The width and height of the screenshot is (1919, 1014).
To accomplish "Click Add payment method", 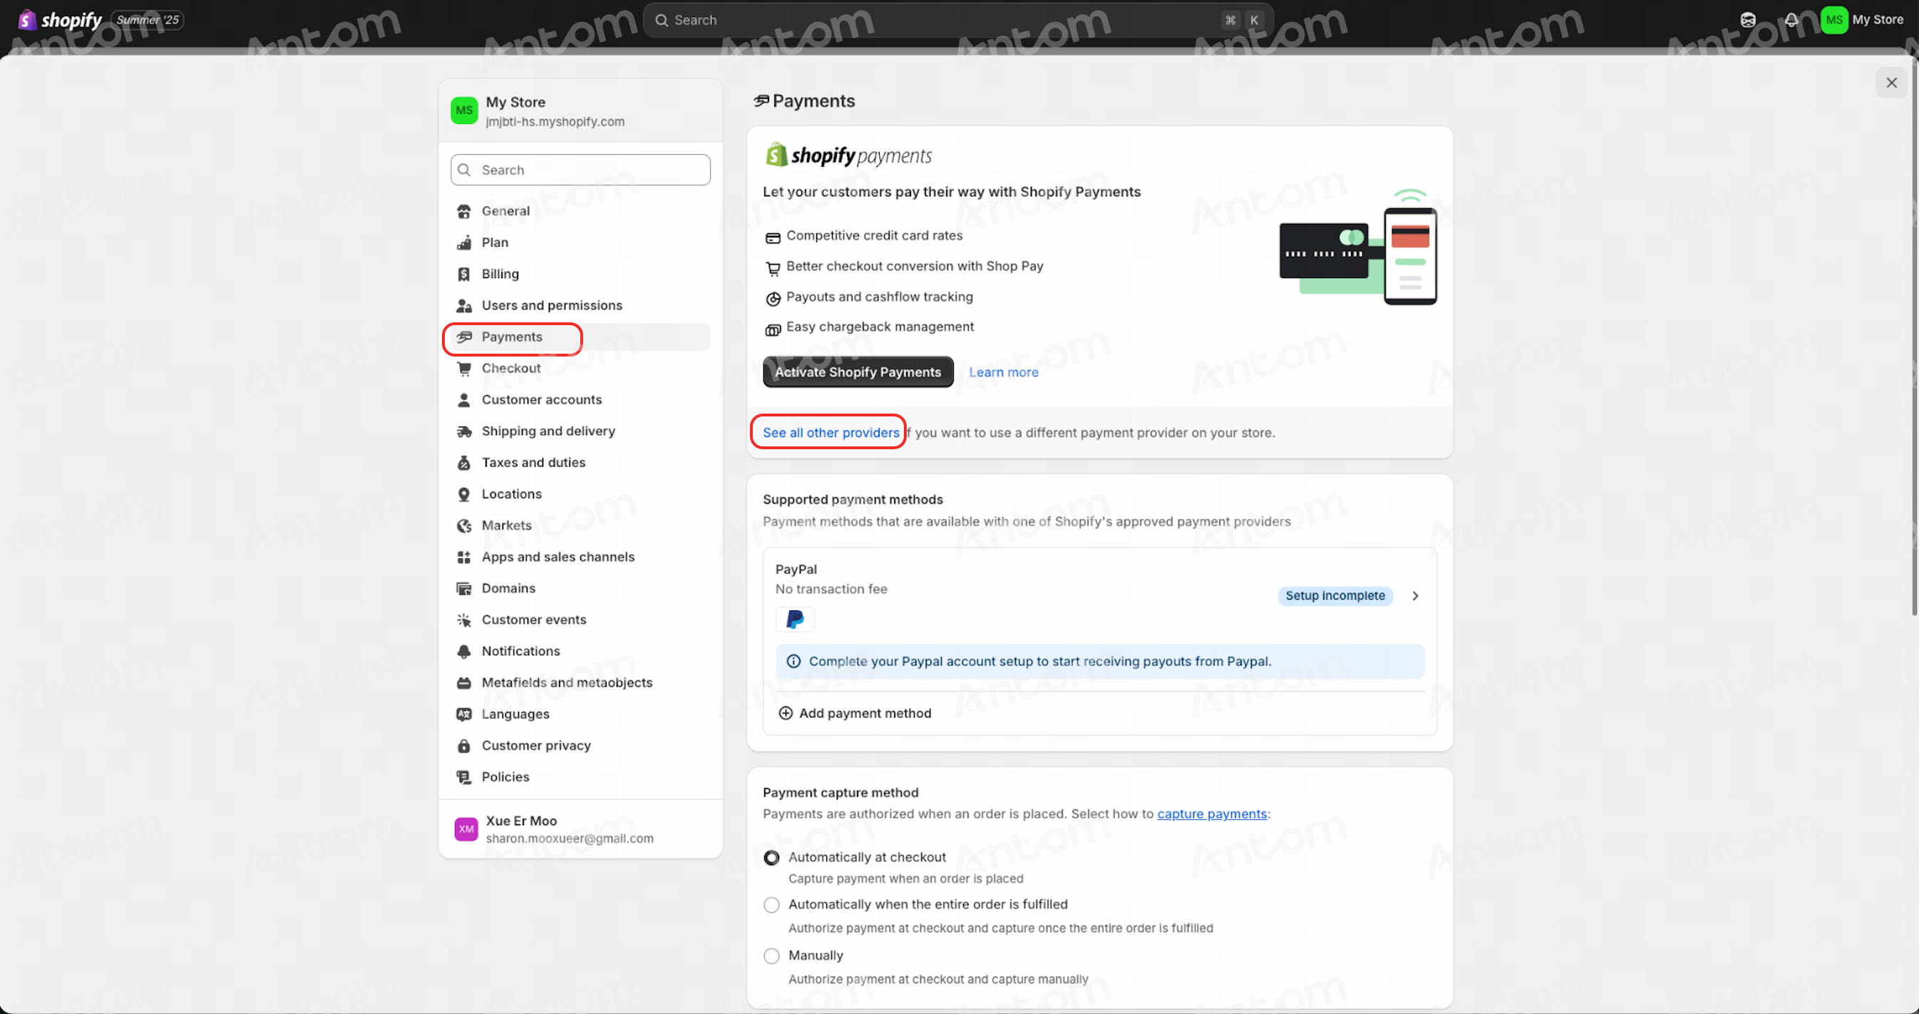I will click(x=855, y=713).
